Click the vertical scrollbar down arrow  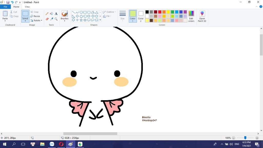[x=261, y=130]
